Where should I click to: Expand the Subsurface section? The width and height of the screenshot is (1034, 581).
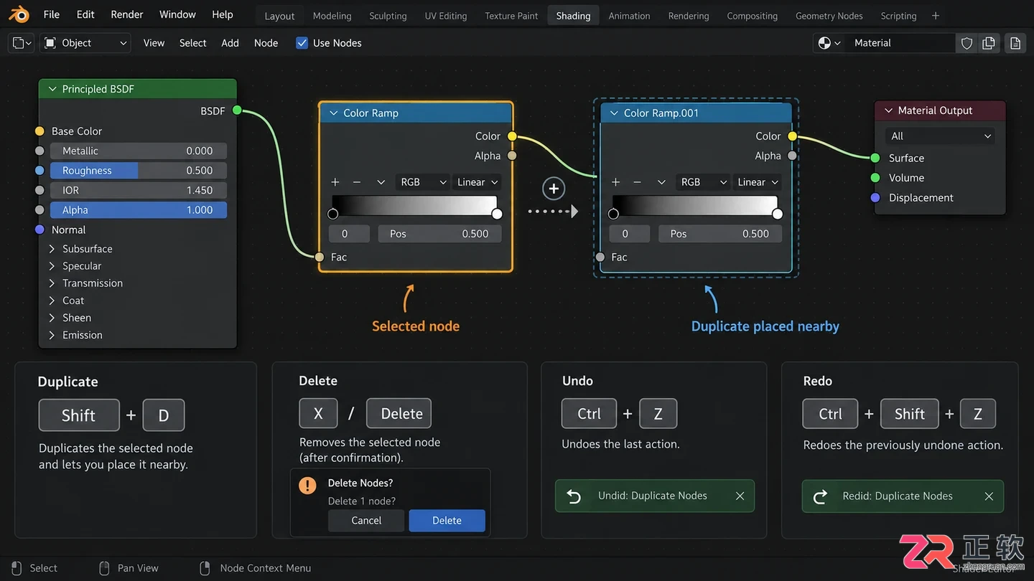pos(52,249)
